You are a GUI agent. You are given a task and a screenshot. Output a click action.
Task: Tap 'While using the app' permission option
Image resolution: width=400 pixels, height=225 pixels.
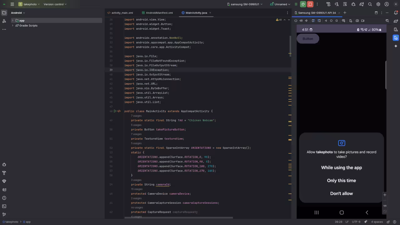342,168
